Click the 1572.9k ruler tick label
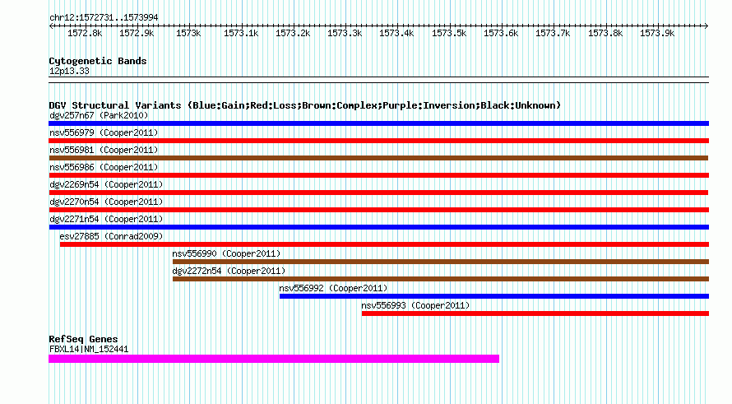Image resolution: width=732 pixels, height=404 pixels. (137, 33)
